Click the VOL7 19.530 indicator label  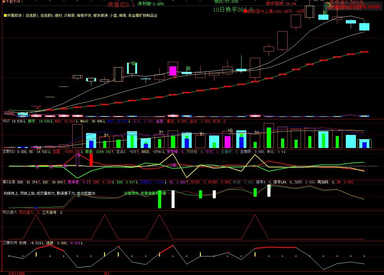tap(14, 121)
